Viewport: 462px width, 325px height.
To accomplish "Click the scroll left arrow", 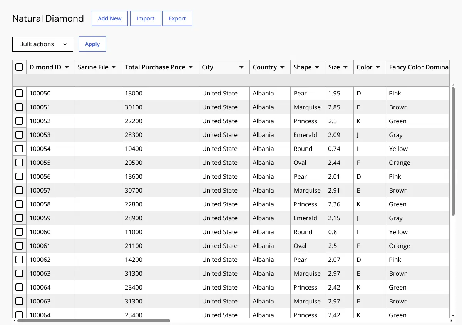I will 15,320.
